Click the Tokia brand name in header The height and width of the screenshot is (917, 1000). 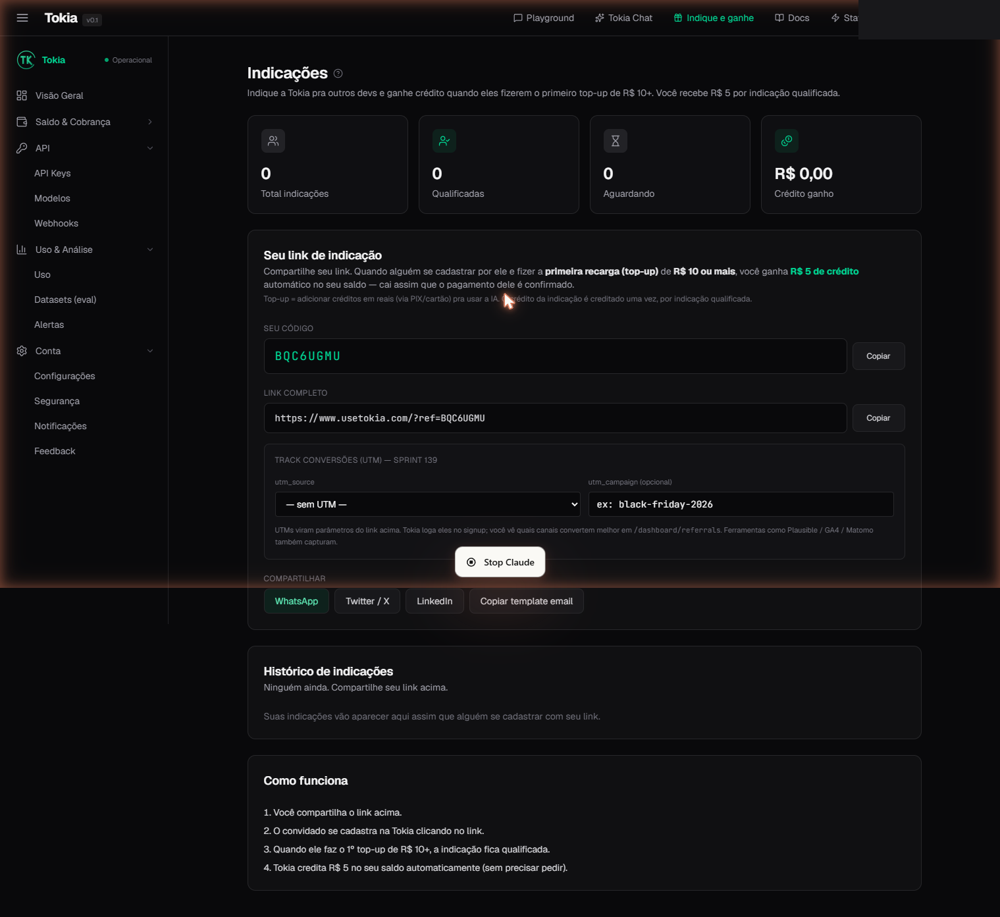61,18
